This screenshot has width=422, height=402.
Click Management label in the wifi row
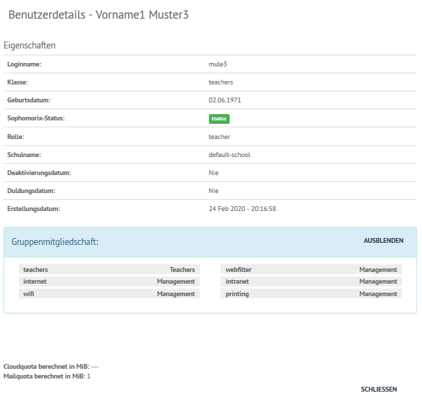(x=176, y=294)
